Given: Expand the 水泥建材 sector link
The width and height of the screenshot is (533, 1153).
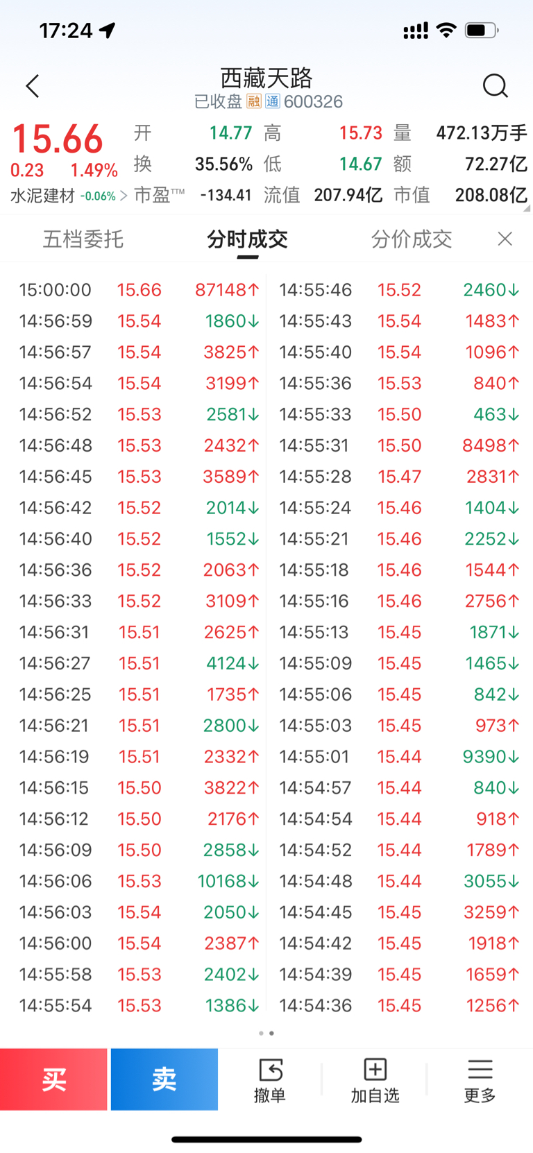Looking at the screenshot, I should point(69,196).
